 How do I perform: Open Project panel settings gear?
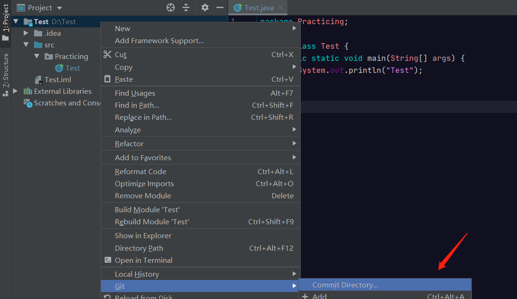205,7
